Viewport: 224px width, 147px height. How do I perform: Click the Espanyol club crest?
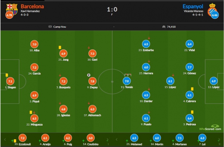pos(212,10)
